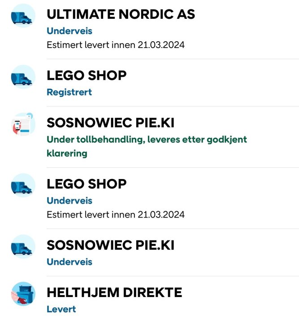The width and height of the screenshot is (299, 323).
Task: Click the Levert status label
Action: coord(61,309)
